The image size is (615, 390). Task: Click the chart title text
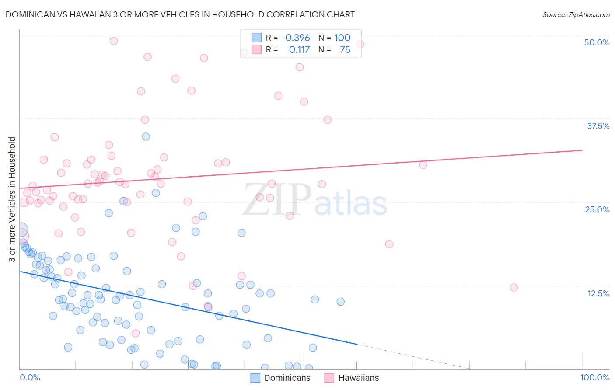[x=180, y=14]
